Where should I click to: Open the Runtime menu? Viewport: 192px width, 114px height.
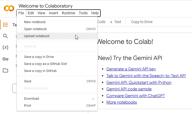click(x=69, y=13)
